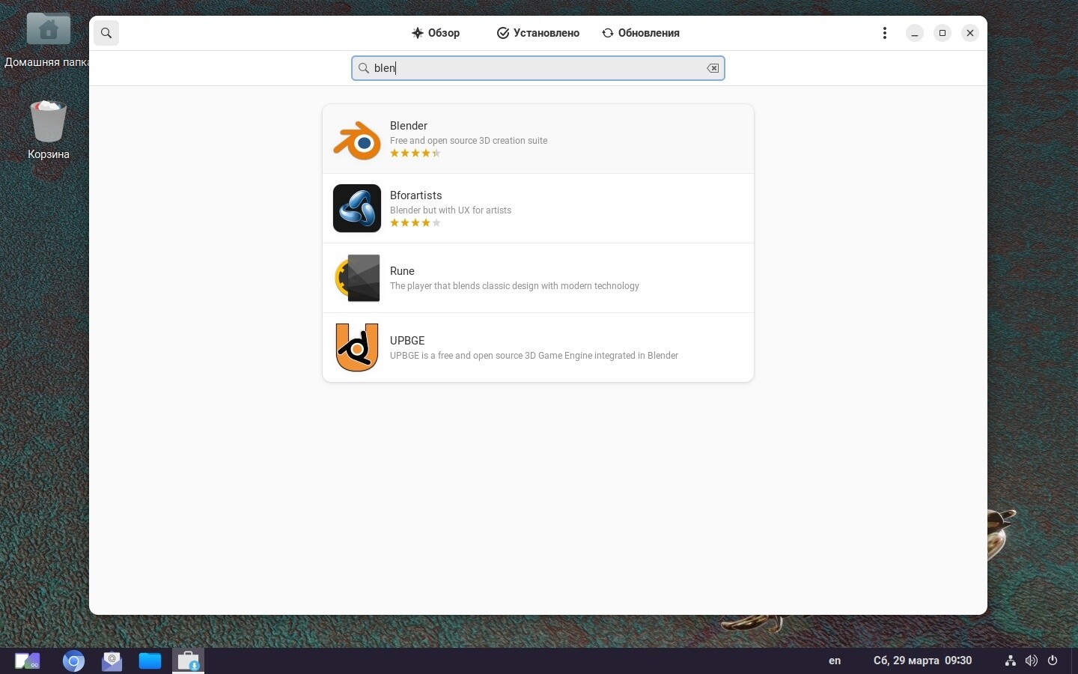Open the network tray icon
The width and height of the screenshot is (1078, 674).
pyautogui.click(x=1011, y=661)
